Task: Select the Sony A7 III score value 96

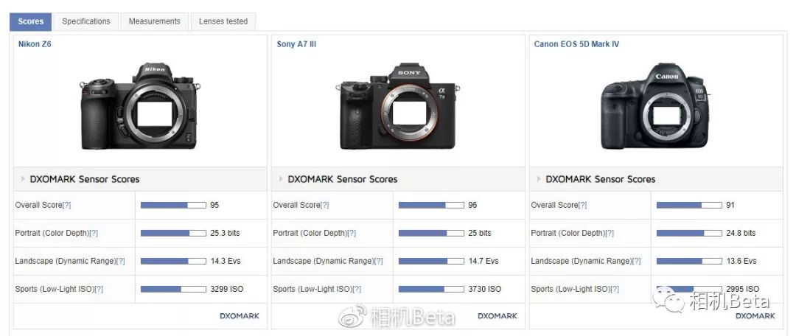Action: pyautogui.click(x=472, y=205)
